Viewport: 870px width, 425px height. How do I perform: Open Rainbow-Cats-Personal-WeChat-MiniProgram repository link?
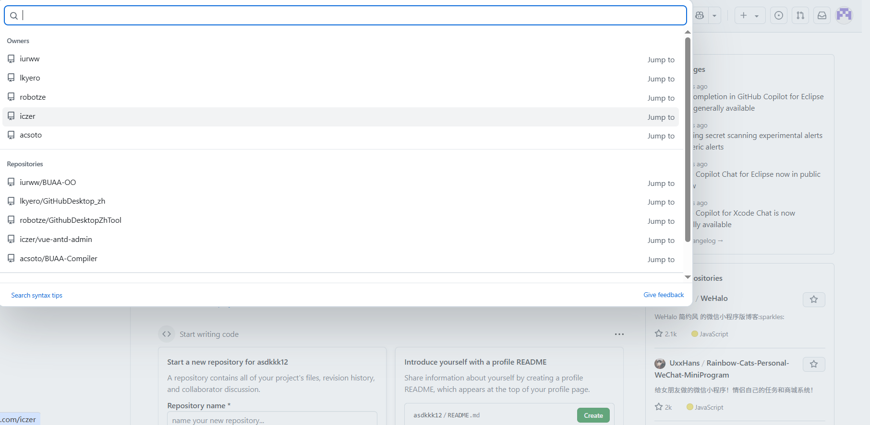pyautogui.click(x=722, y=369)
